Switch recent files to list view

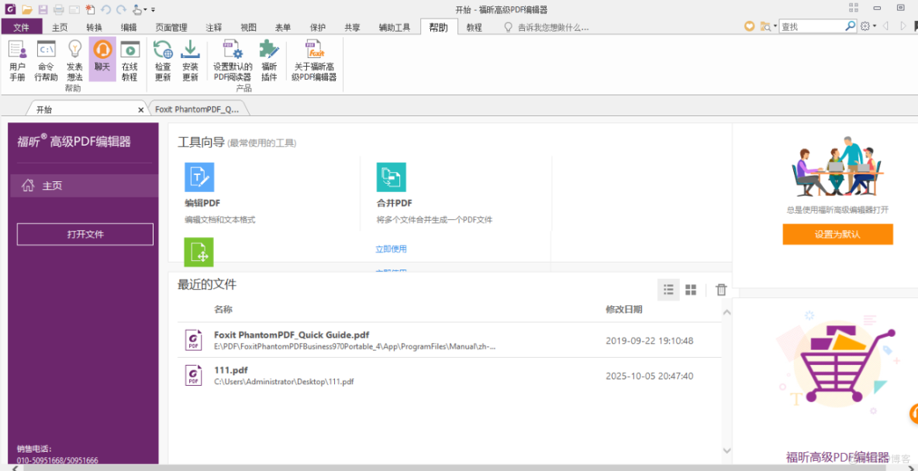point(668,289)
